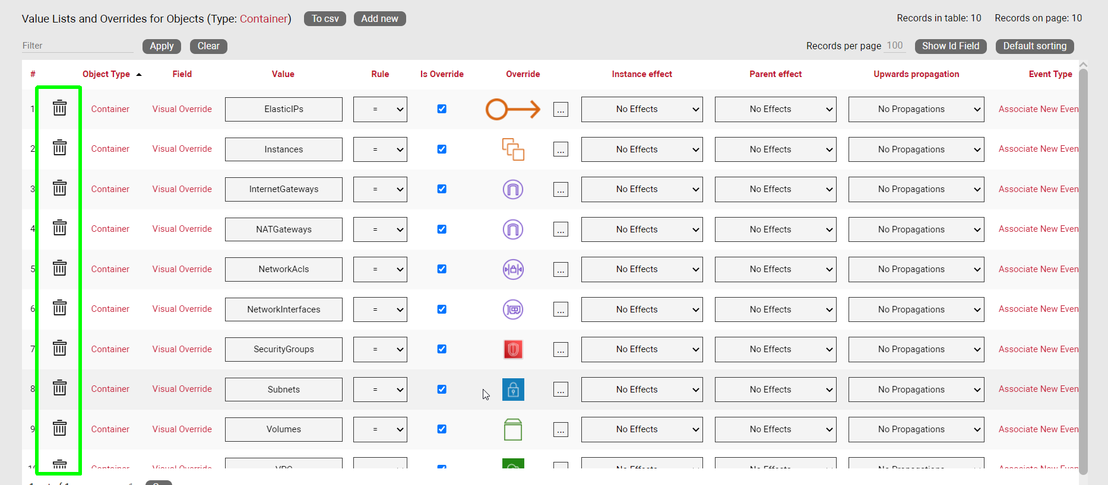
Task: Open Upwards propagation dropdown for InternetGateways
Action: click(916, 190)
